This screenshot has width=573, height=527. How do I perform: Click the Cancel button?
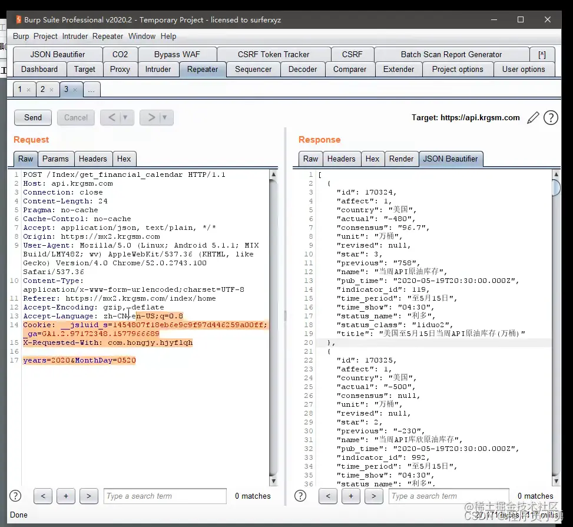75,117
